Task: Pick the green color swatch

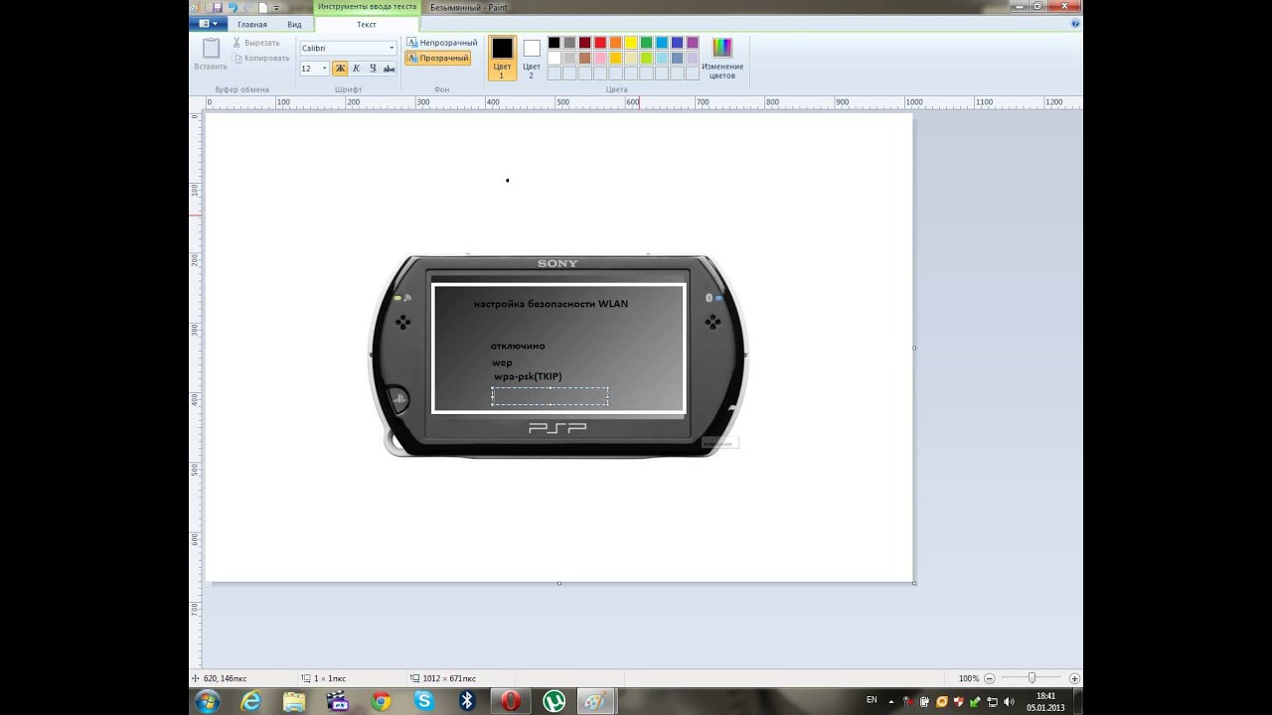Action: coord(646,43)
